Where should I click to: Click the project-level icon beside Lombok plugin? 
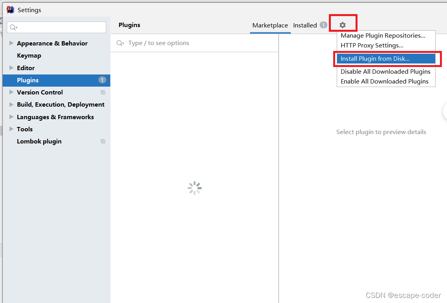pyautogui.click(x=103, y=141)
